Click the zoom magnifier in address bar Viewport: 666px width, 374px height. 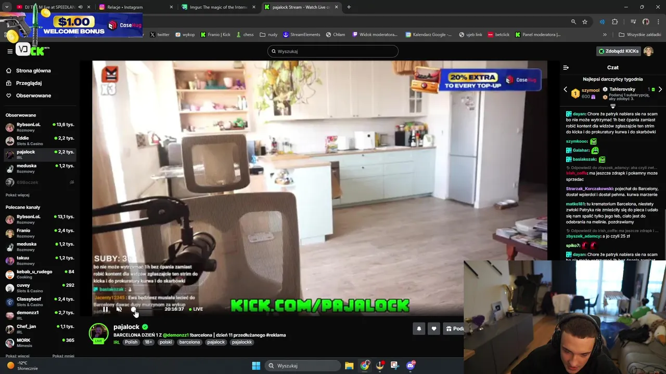[573, 22]
